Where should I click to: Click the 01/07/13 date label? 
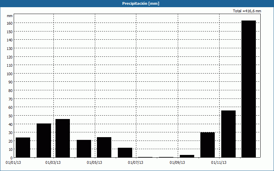135,163
